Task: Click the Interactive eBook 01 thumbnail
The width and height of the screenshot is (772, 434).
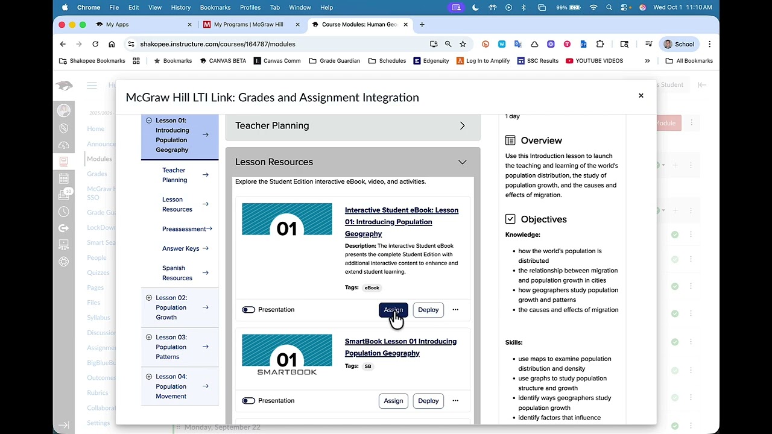Action: 287,219
